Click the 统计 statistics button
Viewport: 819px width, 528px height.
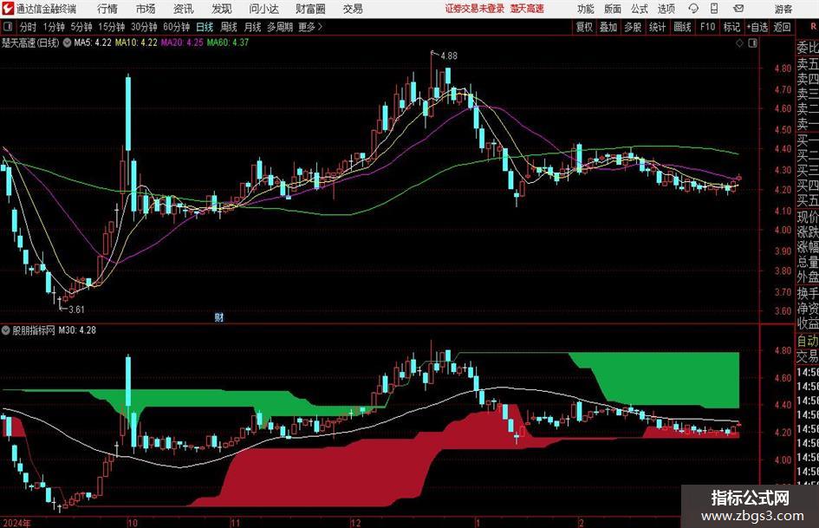657,27
